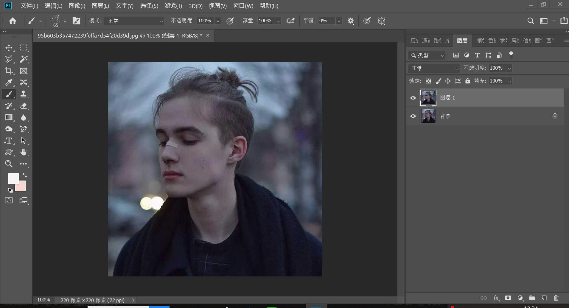Open the Edit Toolbar three-dots menu
Screen dimensions: 569x308
point(24,164)
